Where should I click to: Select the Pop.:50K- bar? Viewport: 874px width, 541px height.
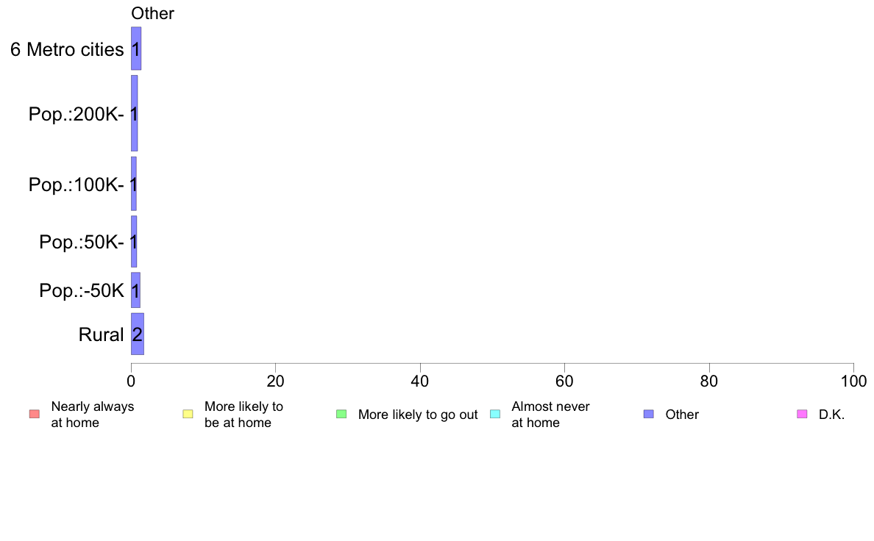click(134, 241)
